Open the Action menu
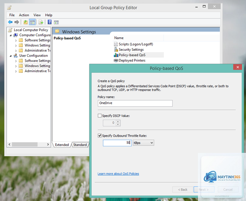The image size is (246, 201). 24,15
